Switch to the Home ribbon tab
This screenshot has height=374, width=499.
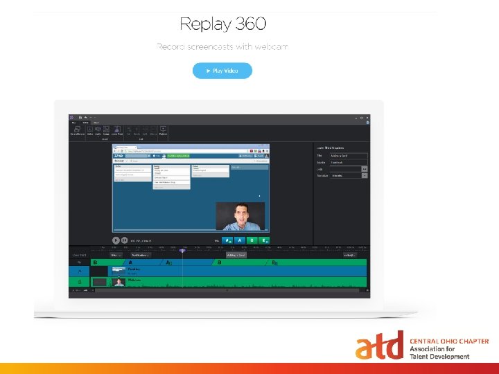85,123
